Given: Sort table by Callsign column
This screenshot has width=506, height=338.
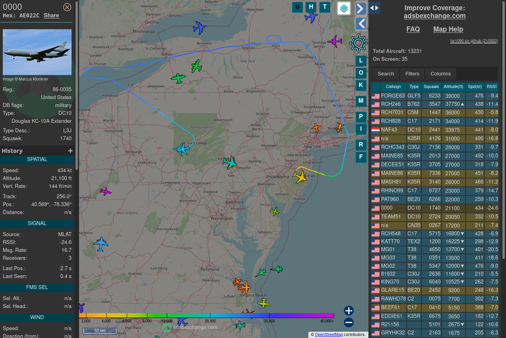Looking at the screenshot, I should tap(393, 87).
